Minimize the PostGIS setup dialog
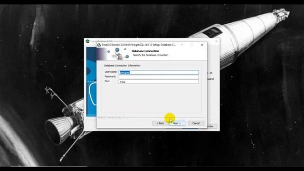This screenshot has width=304, height=171. (x=182, y=45)
